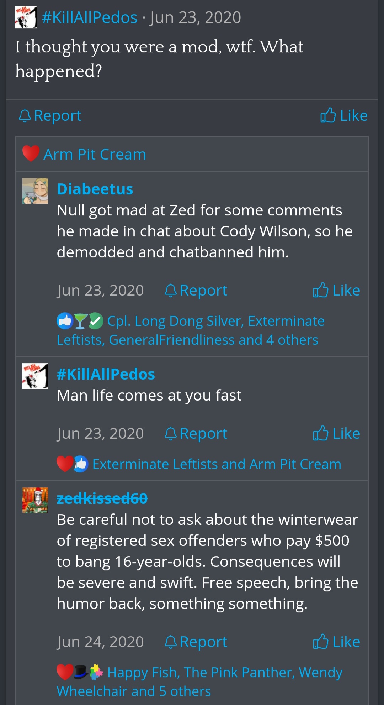Open 'Exterminate Leftists and Arm Pit Cream' reactions
Viewport: 384px width, 705px height.
coord(217,464)
